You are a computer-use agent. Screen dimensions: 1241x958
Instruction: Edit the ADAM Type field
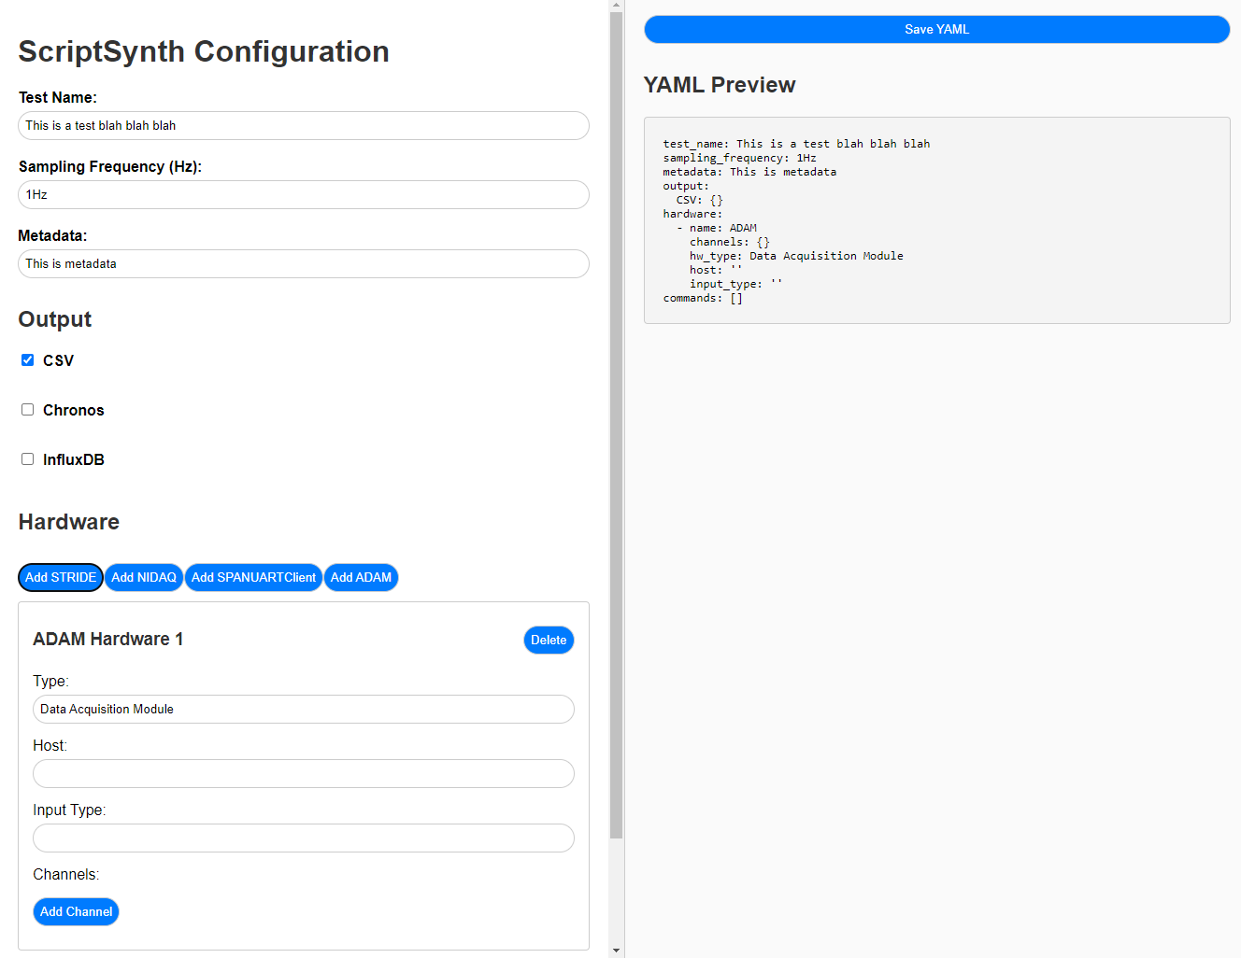point(304,709)
